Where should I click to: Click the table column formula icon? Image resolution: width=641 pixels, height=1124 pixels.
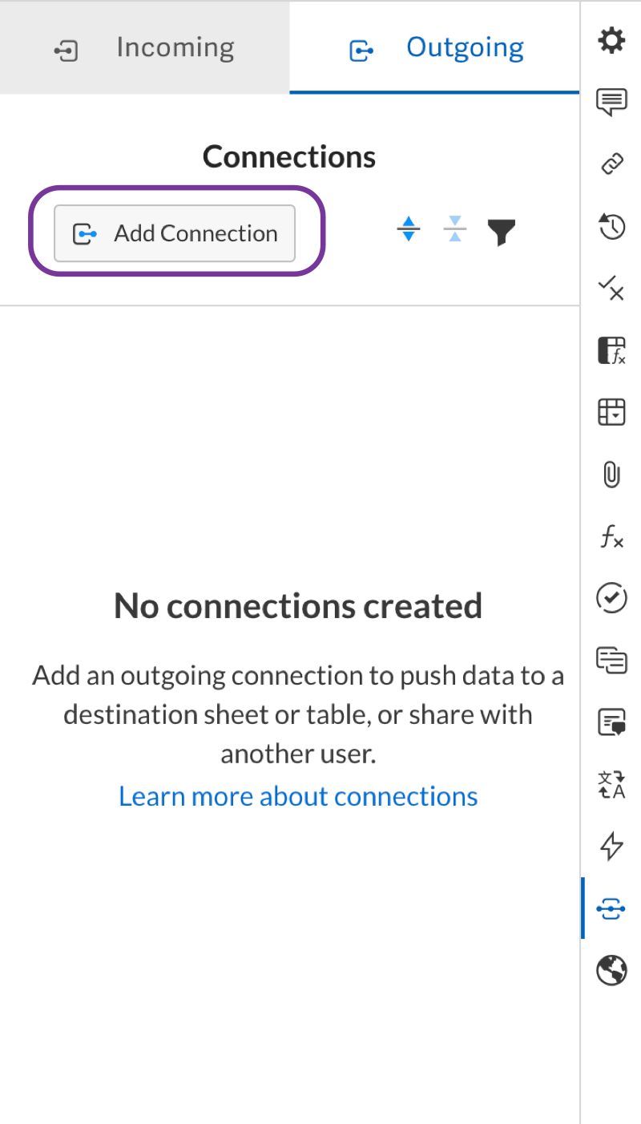click(611, 350)
